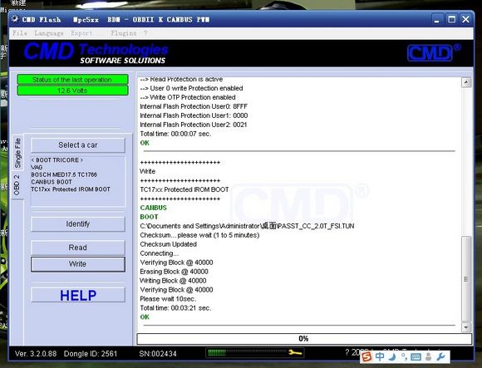Click Internal Flash Protection User1: 0000 line
This screenshot has height=368, width=482.
click(194, 115)
